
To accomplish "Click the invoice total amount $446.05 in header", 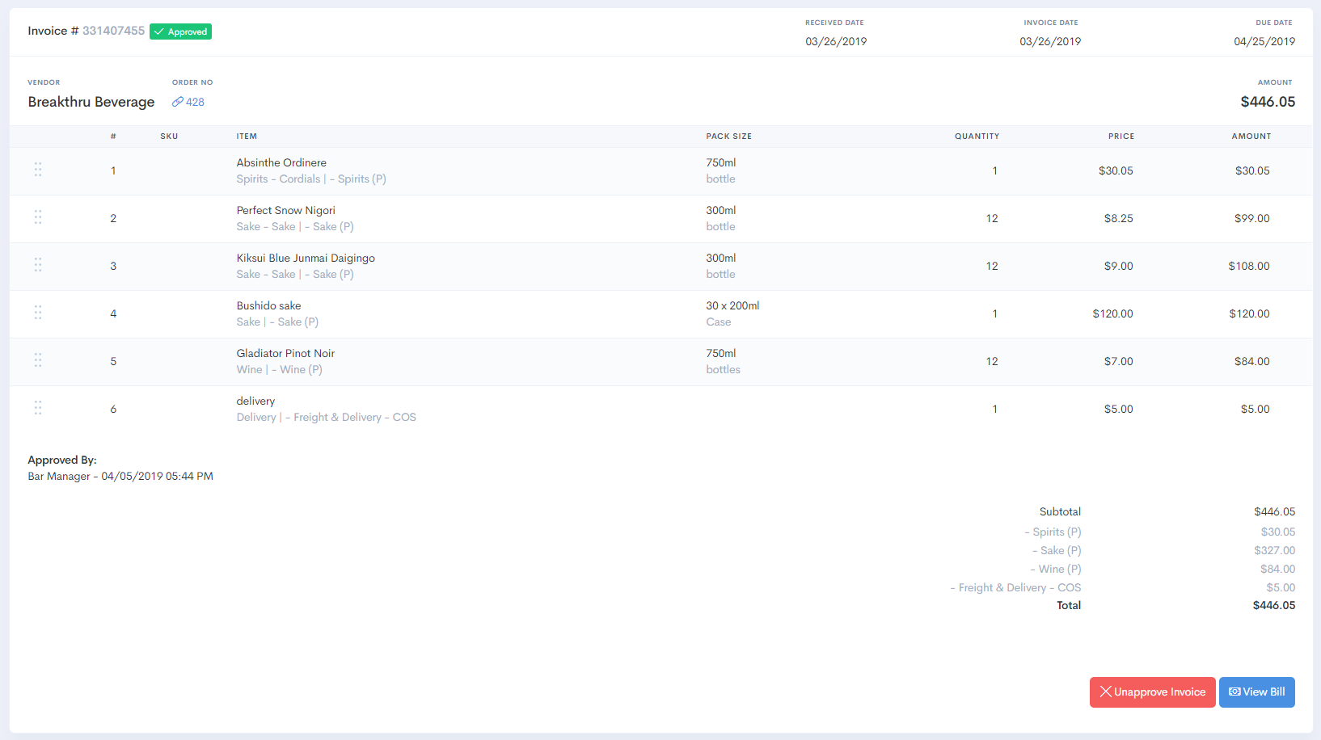I will coord(1267,102).
